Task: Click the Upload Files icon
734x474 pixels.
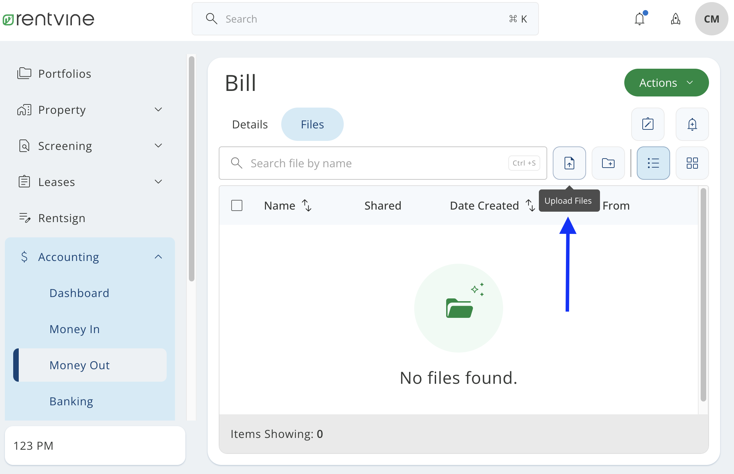Action: (569, 163)
